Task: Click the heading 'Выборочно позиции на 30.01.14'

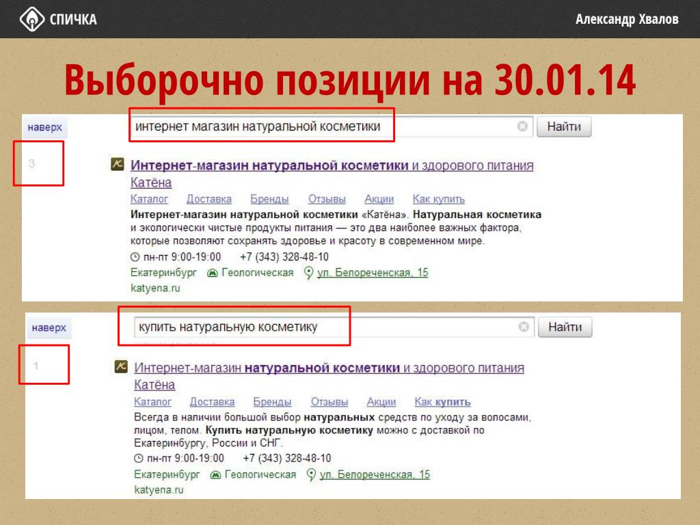Action: (350, 81)
